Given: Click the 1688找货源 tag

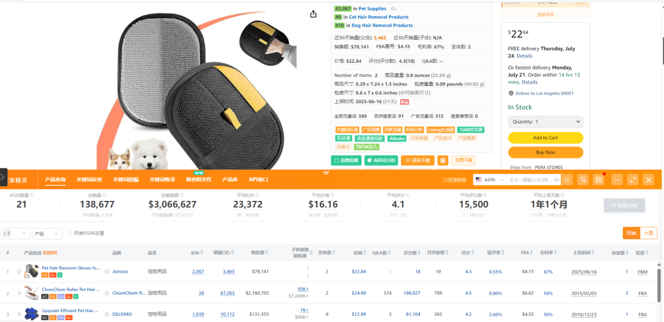Looking at the screenshot, I should (472, 130).
